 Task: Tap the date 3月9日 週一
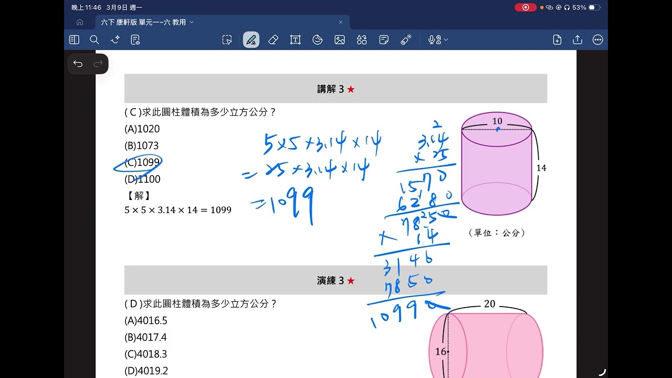click(x=124, y=7)
